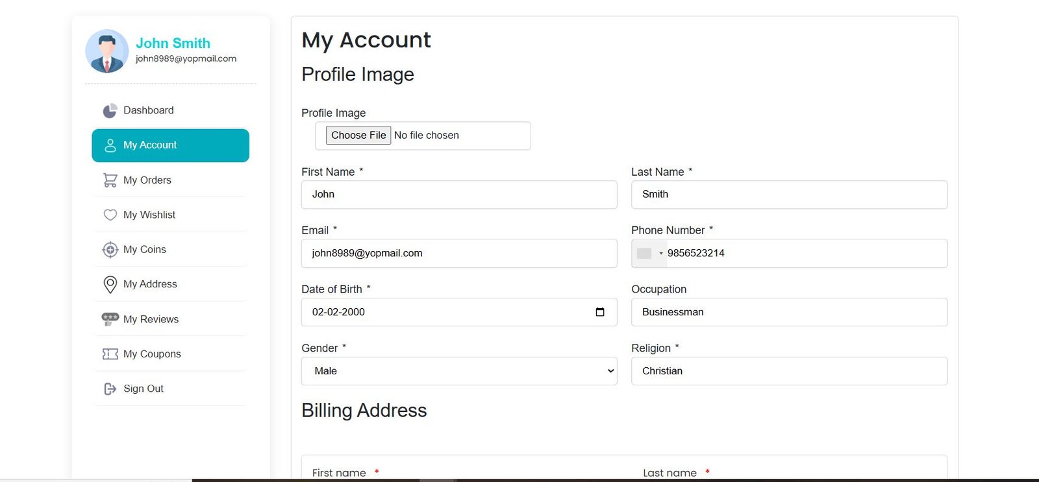Viewport: 1039px width, 482px height.
Task: Open the phone country code selector
Action: tap(649, 254)
